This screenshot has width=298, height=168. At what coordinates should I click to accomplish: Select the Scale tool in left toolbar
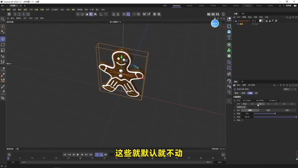point(3,51)
